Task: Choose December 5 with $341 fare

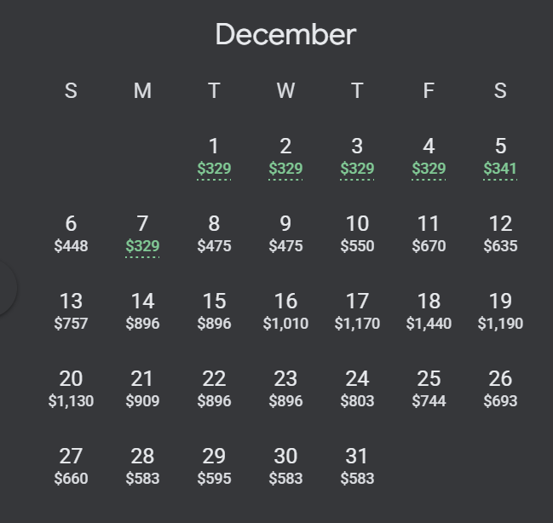Action: click(500, 158)
